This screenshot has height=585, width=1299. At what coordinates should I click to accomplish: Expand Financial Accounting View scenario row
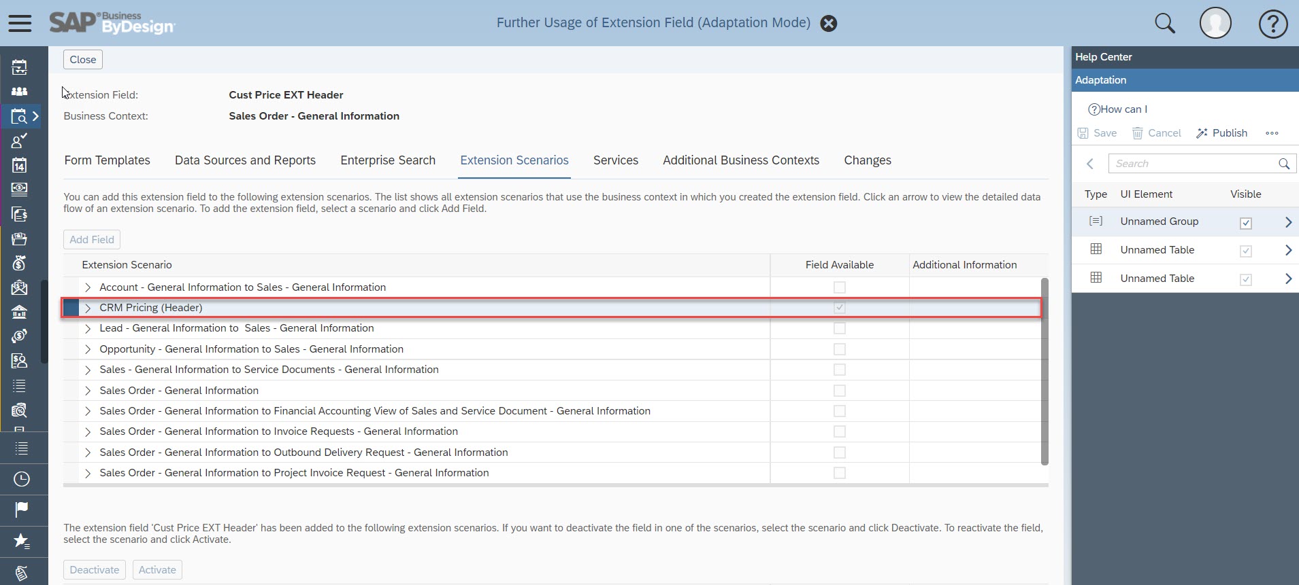click(88, 411)
